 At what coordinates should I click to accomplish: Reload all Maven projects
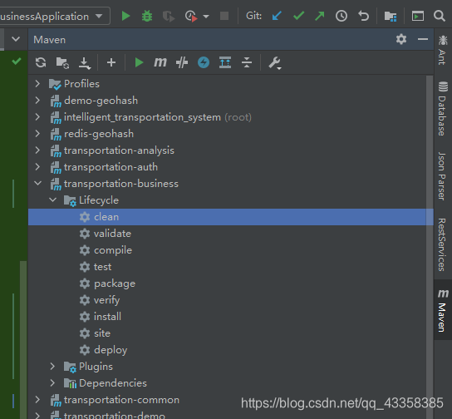41,62
